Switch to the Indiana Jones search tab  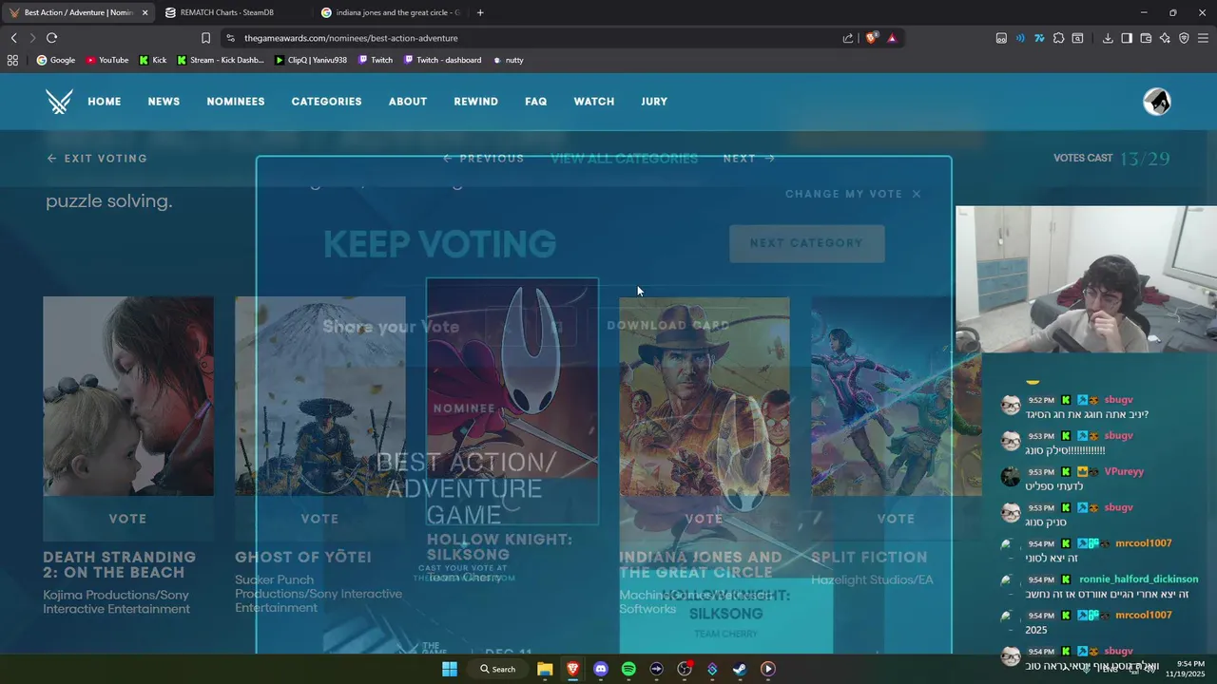(x=390, y=12)
